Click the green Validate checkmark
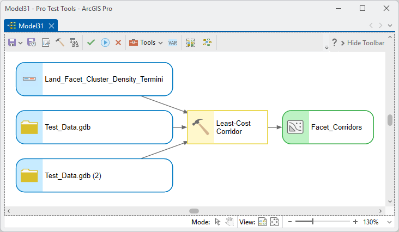The image size is (399, 232). [91, 42]
